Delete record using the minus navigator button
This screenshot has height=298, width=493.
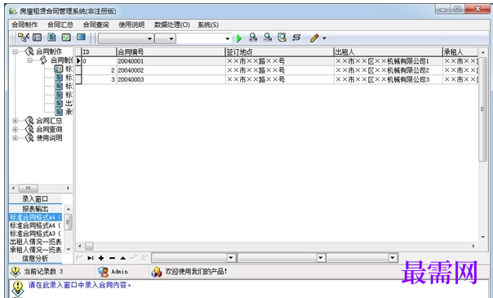[x=113, y=258]
